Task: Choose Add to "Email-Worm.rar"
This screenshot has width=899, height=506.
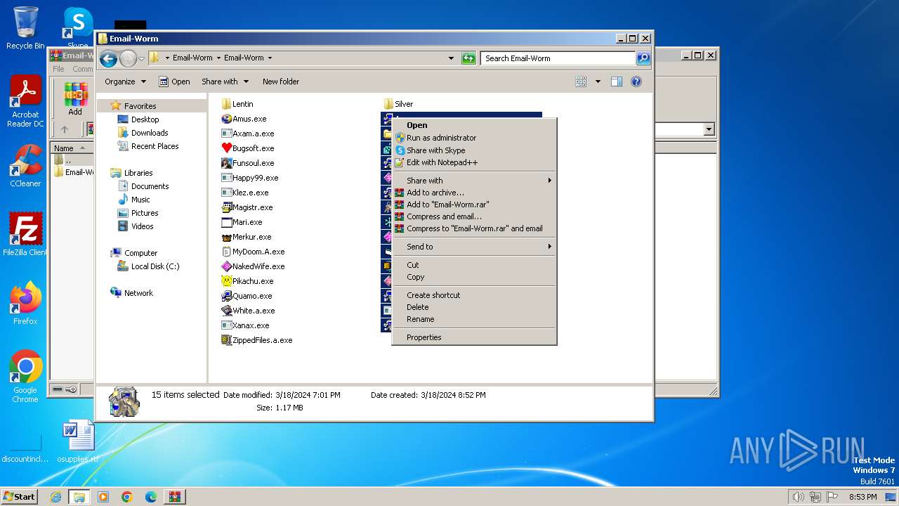Action: (474, 204)
